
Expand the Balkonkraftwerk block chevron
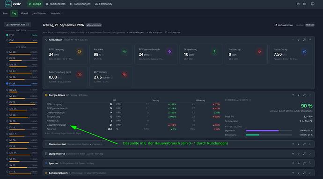click(x=310, y=173)
